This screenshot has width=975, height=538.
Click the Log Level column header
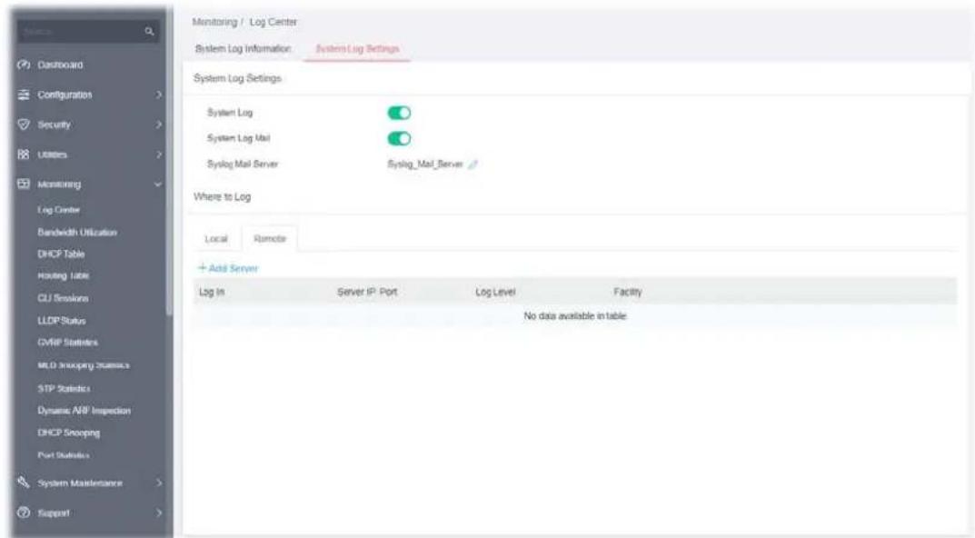coord(495,292)
